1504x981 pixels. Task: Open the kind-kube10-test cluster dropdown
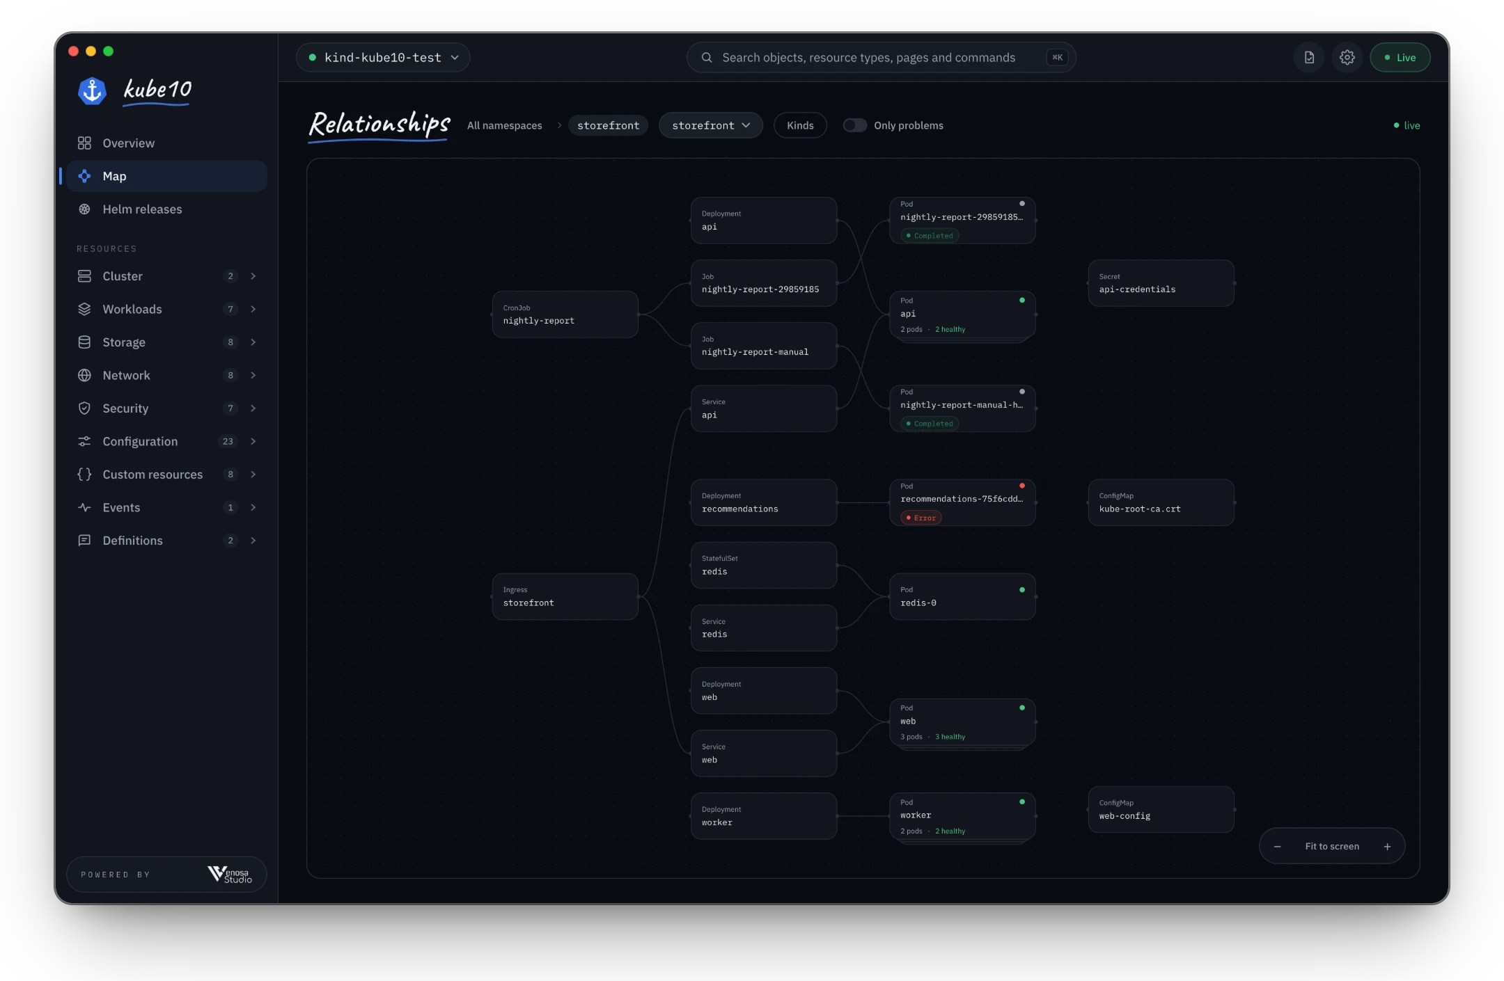coord(383,58)
